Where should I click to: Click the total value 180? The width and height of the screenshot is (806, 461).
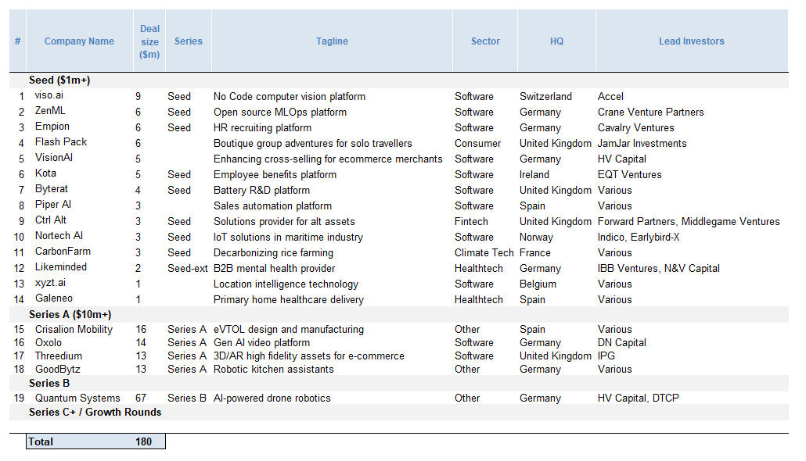(x=143, y=441)
